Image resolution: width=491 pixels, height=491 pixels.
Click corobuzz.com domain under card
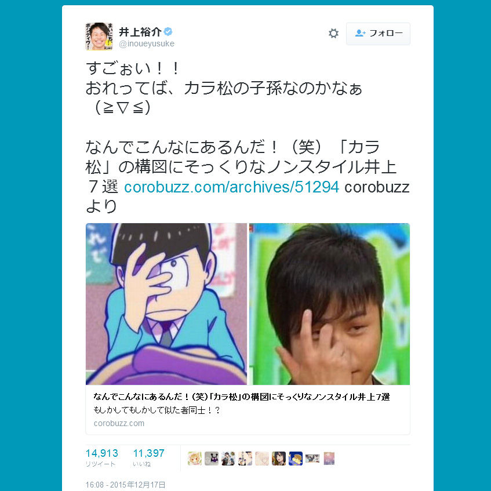119,423
